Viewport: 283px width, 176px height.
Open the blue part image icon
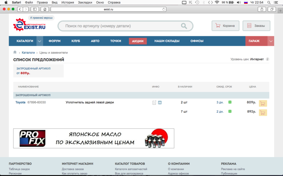(x=160, y=102)
